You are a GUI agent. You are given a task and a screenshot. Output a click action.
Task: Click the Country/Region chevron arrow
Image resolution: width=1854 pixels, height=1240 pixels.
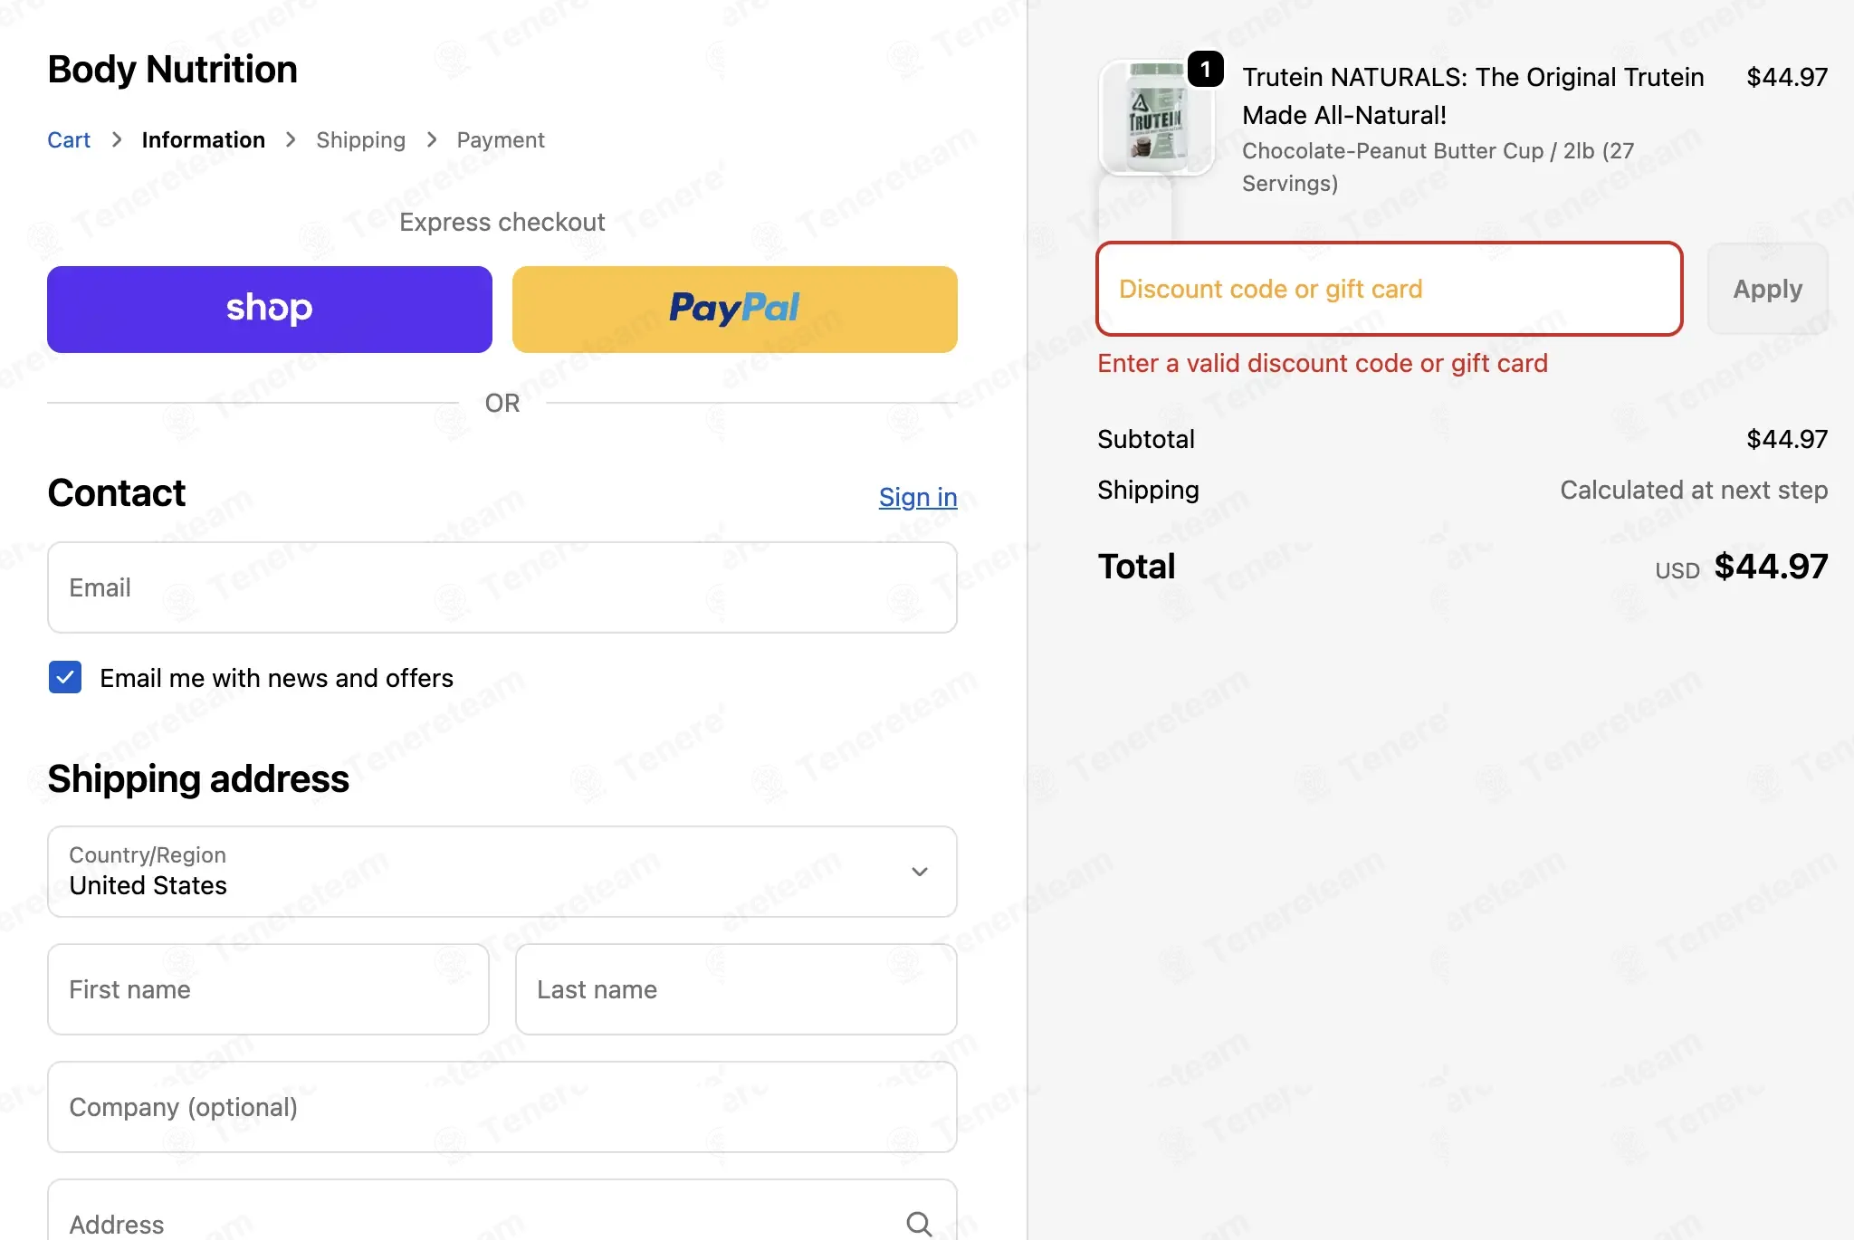click(920, 872)
